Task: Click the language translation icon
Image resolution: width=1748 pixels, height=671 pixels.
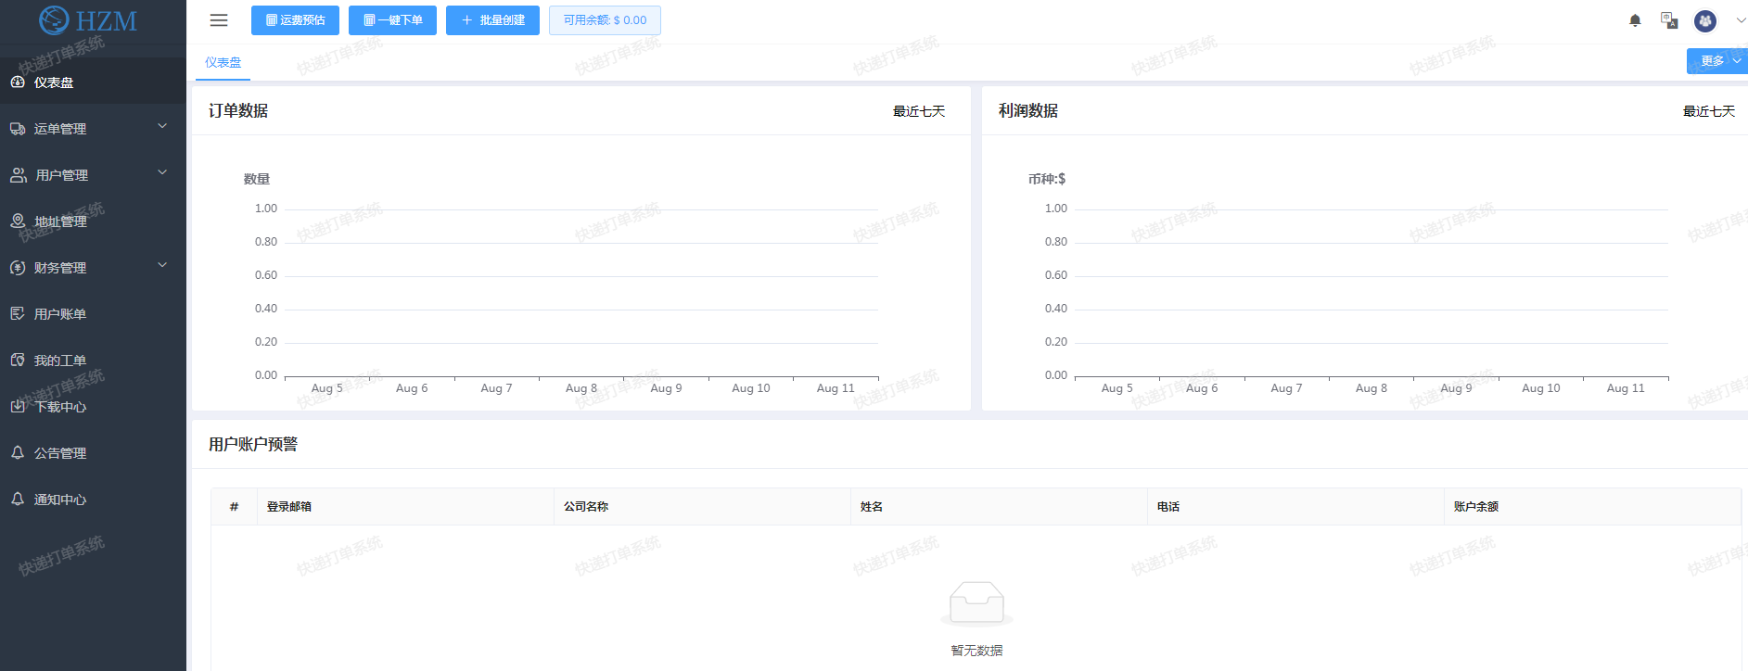Action: [x=1669, y=20]
